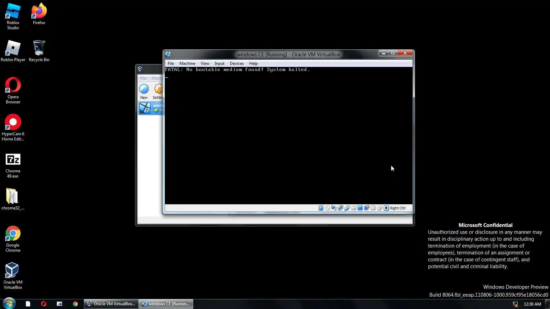The height and width of the screenshot is (309, 550).
Task: Open the Input menu in the VM window
Action: click(219, 64)
